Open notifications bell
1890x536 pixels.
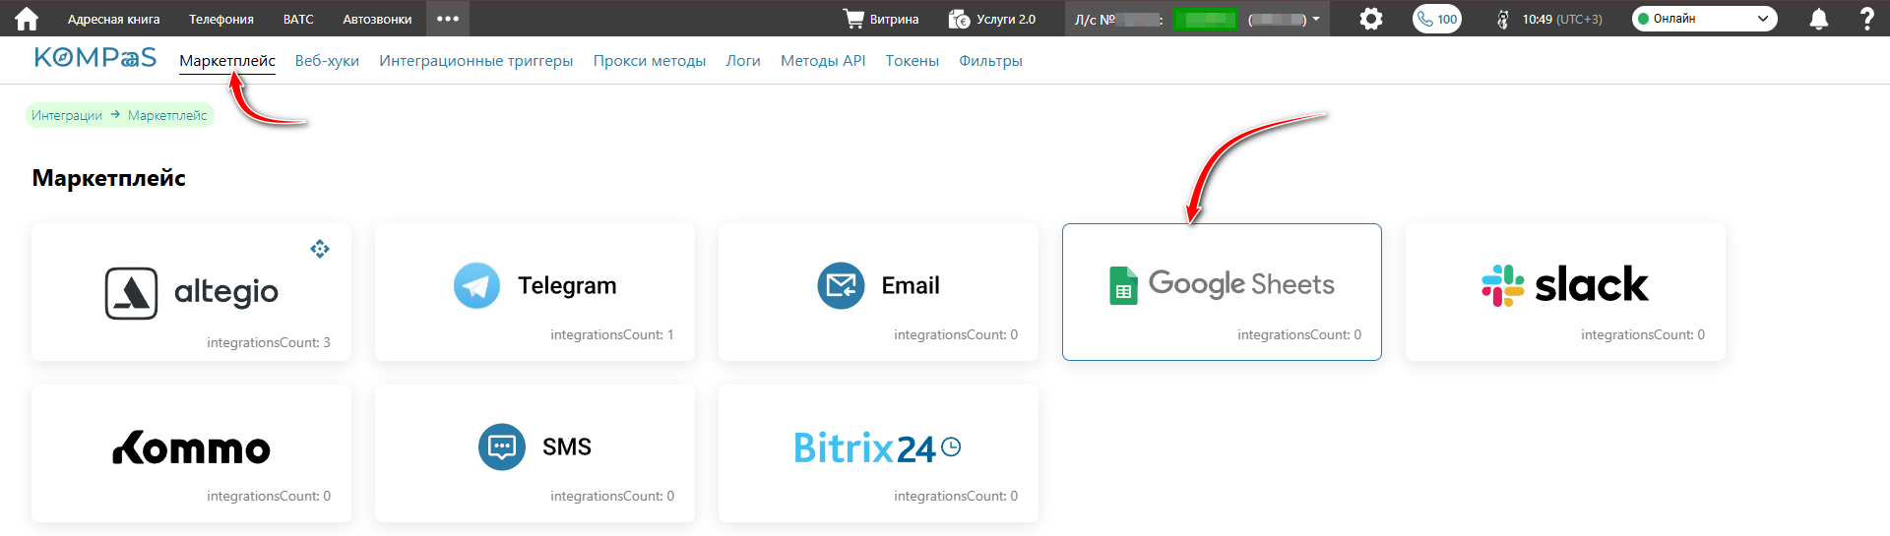point(1819,19)
